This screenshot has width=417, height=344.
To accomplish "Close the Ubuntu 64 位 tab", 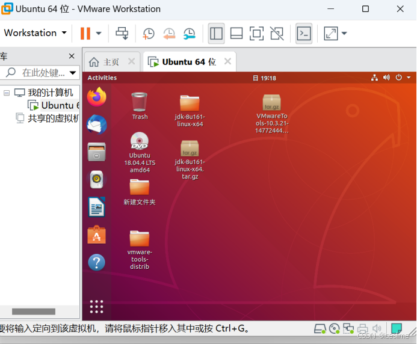I will point(227,61).
